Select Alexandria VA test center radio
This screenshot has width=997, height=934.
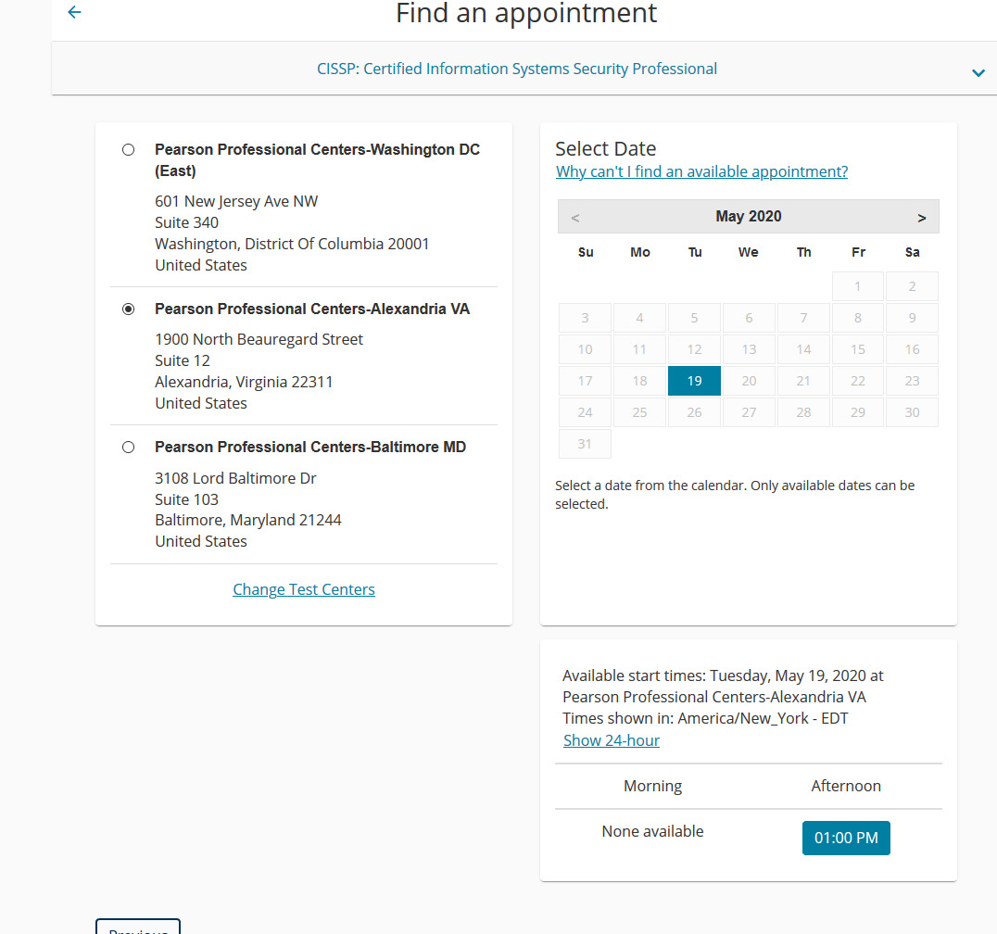point(129,309)
